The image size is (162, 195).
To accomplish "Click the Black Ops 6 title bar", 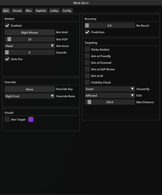I will point(81,3).
